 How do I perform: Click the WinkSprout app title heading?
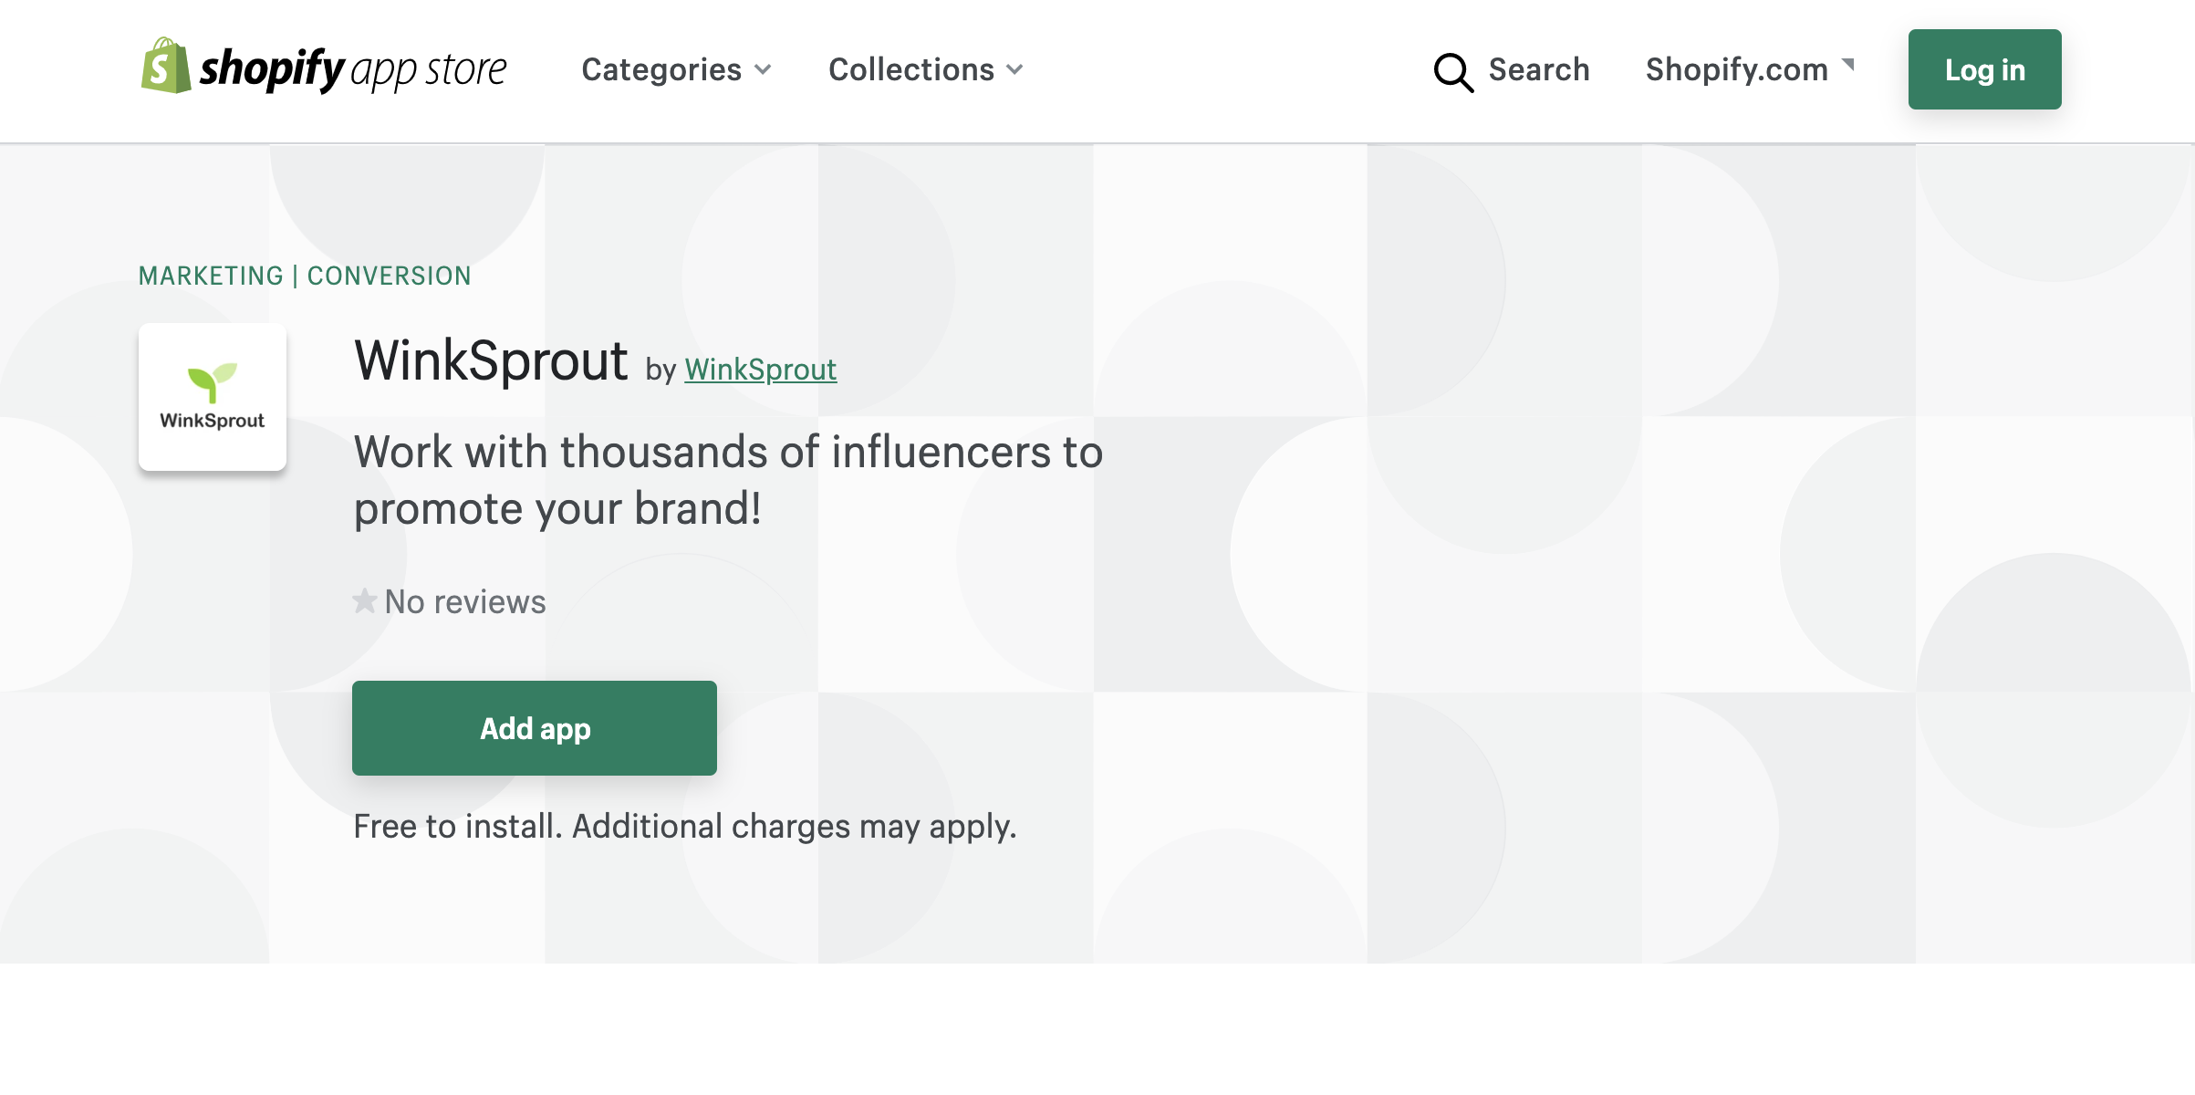(x=491, y=361)
